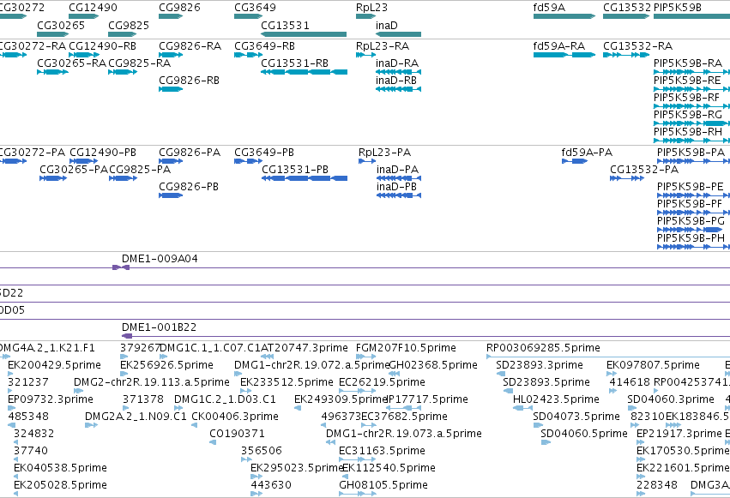This screenshot has width=730, height=498.
Task: Select EST 371378
Action: tap(125, 408)
